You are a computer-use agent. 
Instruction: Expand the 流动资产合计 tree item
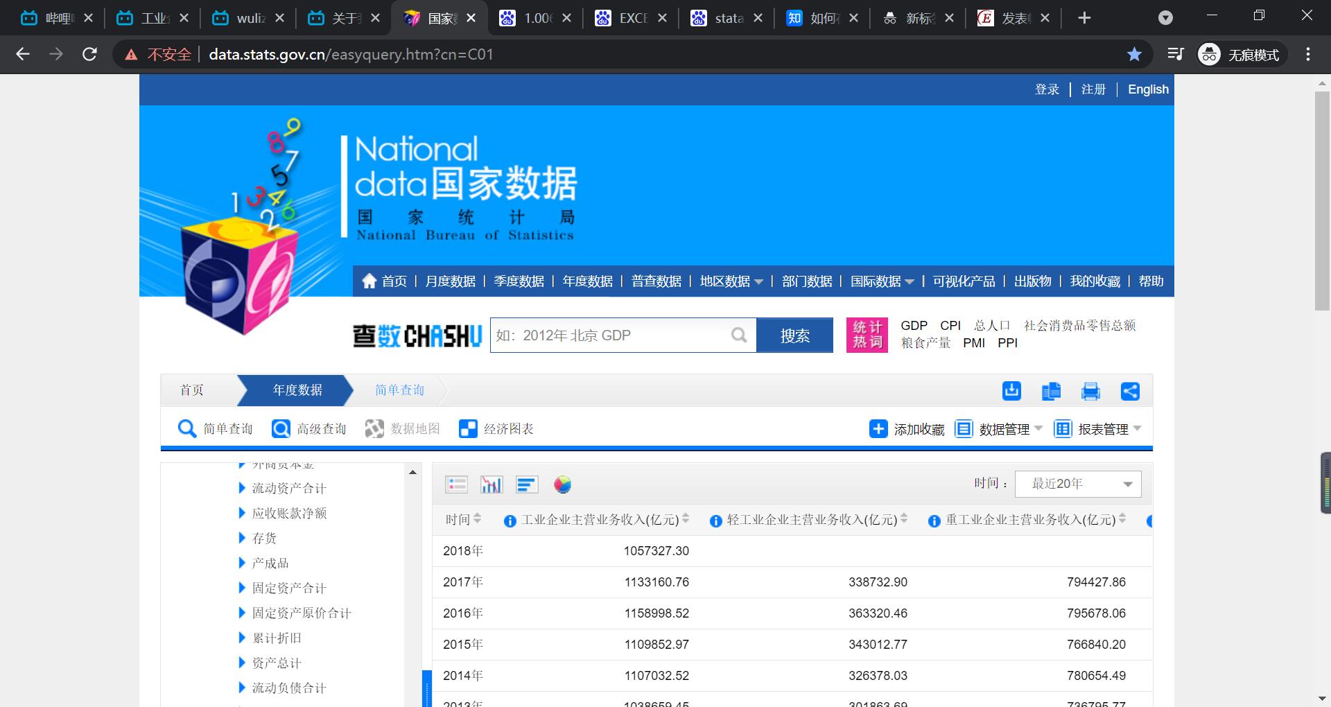click(x=242, y=488)
